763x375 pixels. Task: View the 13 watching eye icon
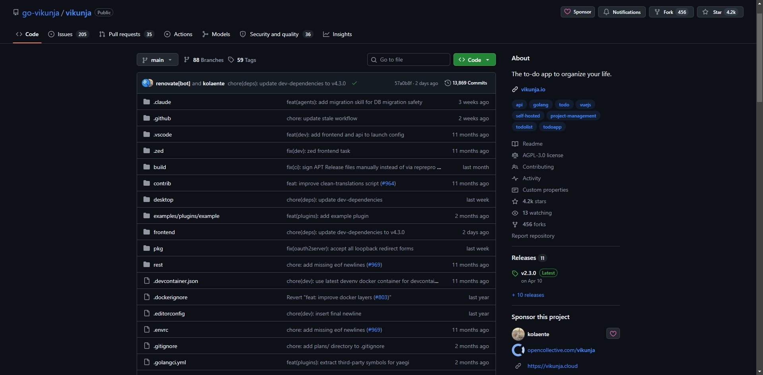[515, 213]
